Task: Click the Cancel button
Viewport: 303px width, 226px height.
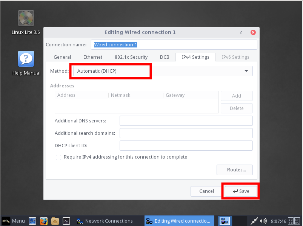Action: [x=206, y=191]
